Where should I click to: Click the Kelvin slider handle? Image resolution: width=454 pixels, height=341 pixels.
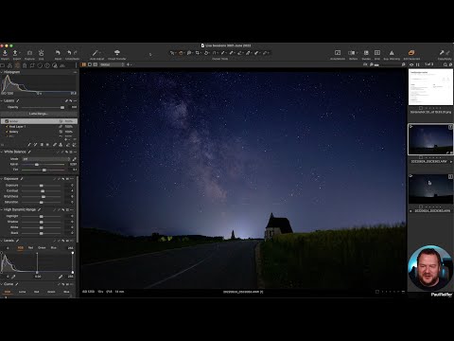coord(37,165)
